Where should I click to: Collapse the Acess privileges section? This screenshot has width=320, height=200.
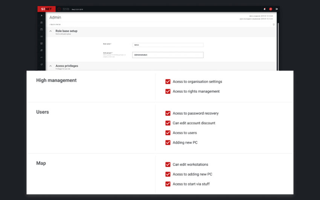(51, 66)
